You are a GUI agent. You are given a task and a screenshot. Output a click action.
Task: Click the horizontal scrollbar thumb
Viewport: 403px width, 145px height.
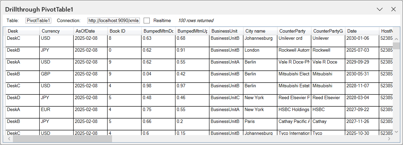[x=62, y=139]
